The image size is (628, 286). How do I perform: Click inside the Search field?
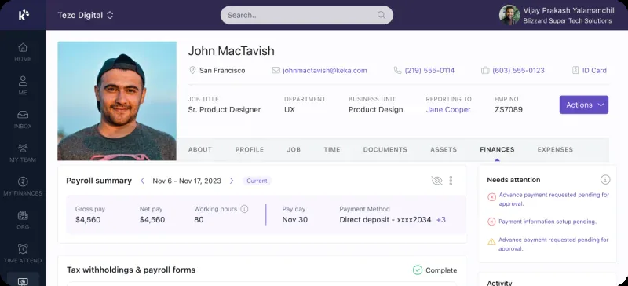tap(307, 15)
